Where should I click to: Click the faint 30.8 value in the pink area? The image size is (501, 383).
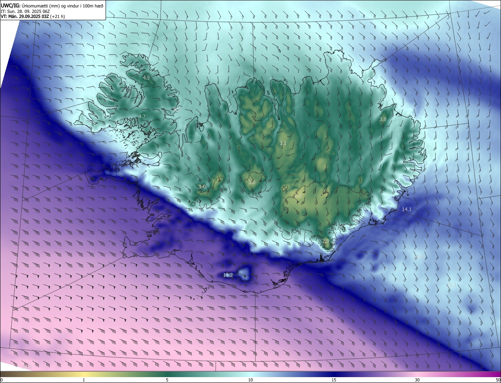coord(26,367)
